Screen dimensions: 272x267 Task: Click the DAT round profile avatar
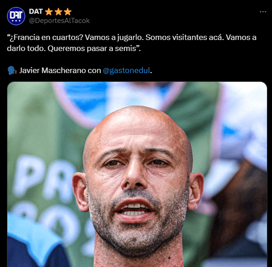click(16, 16)
